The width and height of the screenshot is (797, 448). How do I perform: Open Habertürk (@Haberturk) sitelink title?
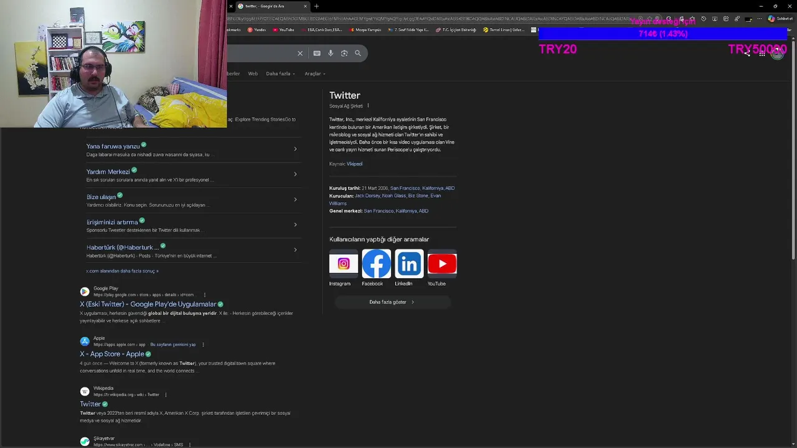tap(122, 248)
